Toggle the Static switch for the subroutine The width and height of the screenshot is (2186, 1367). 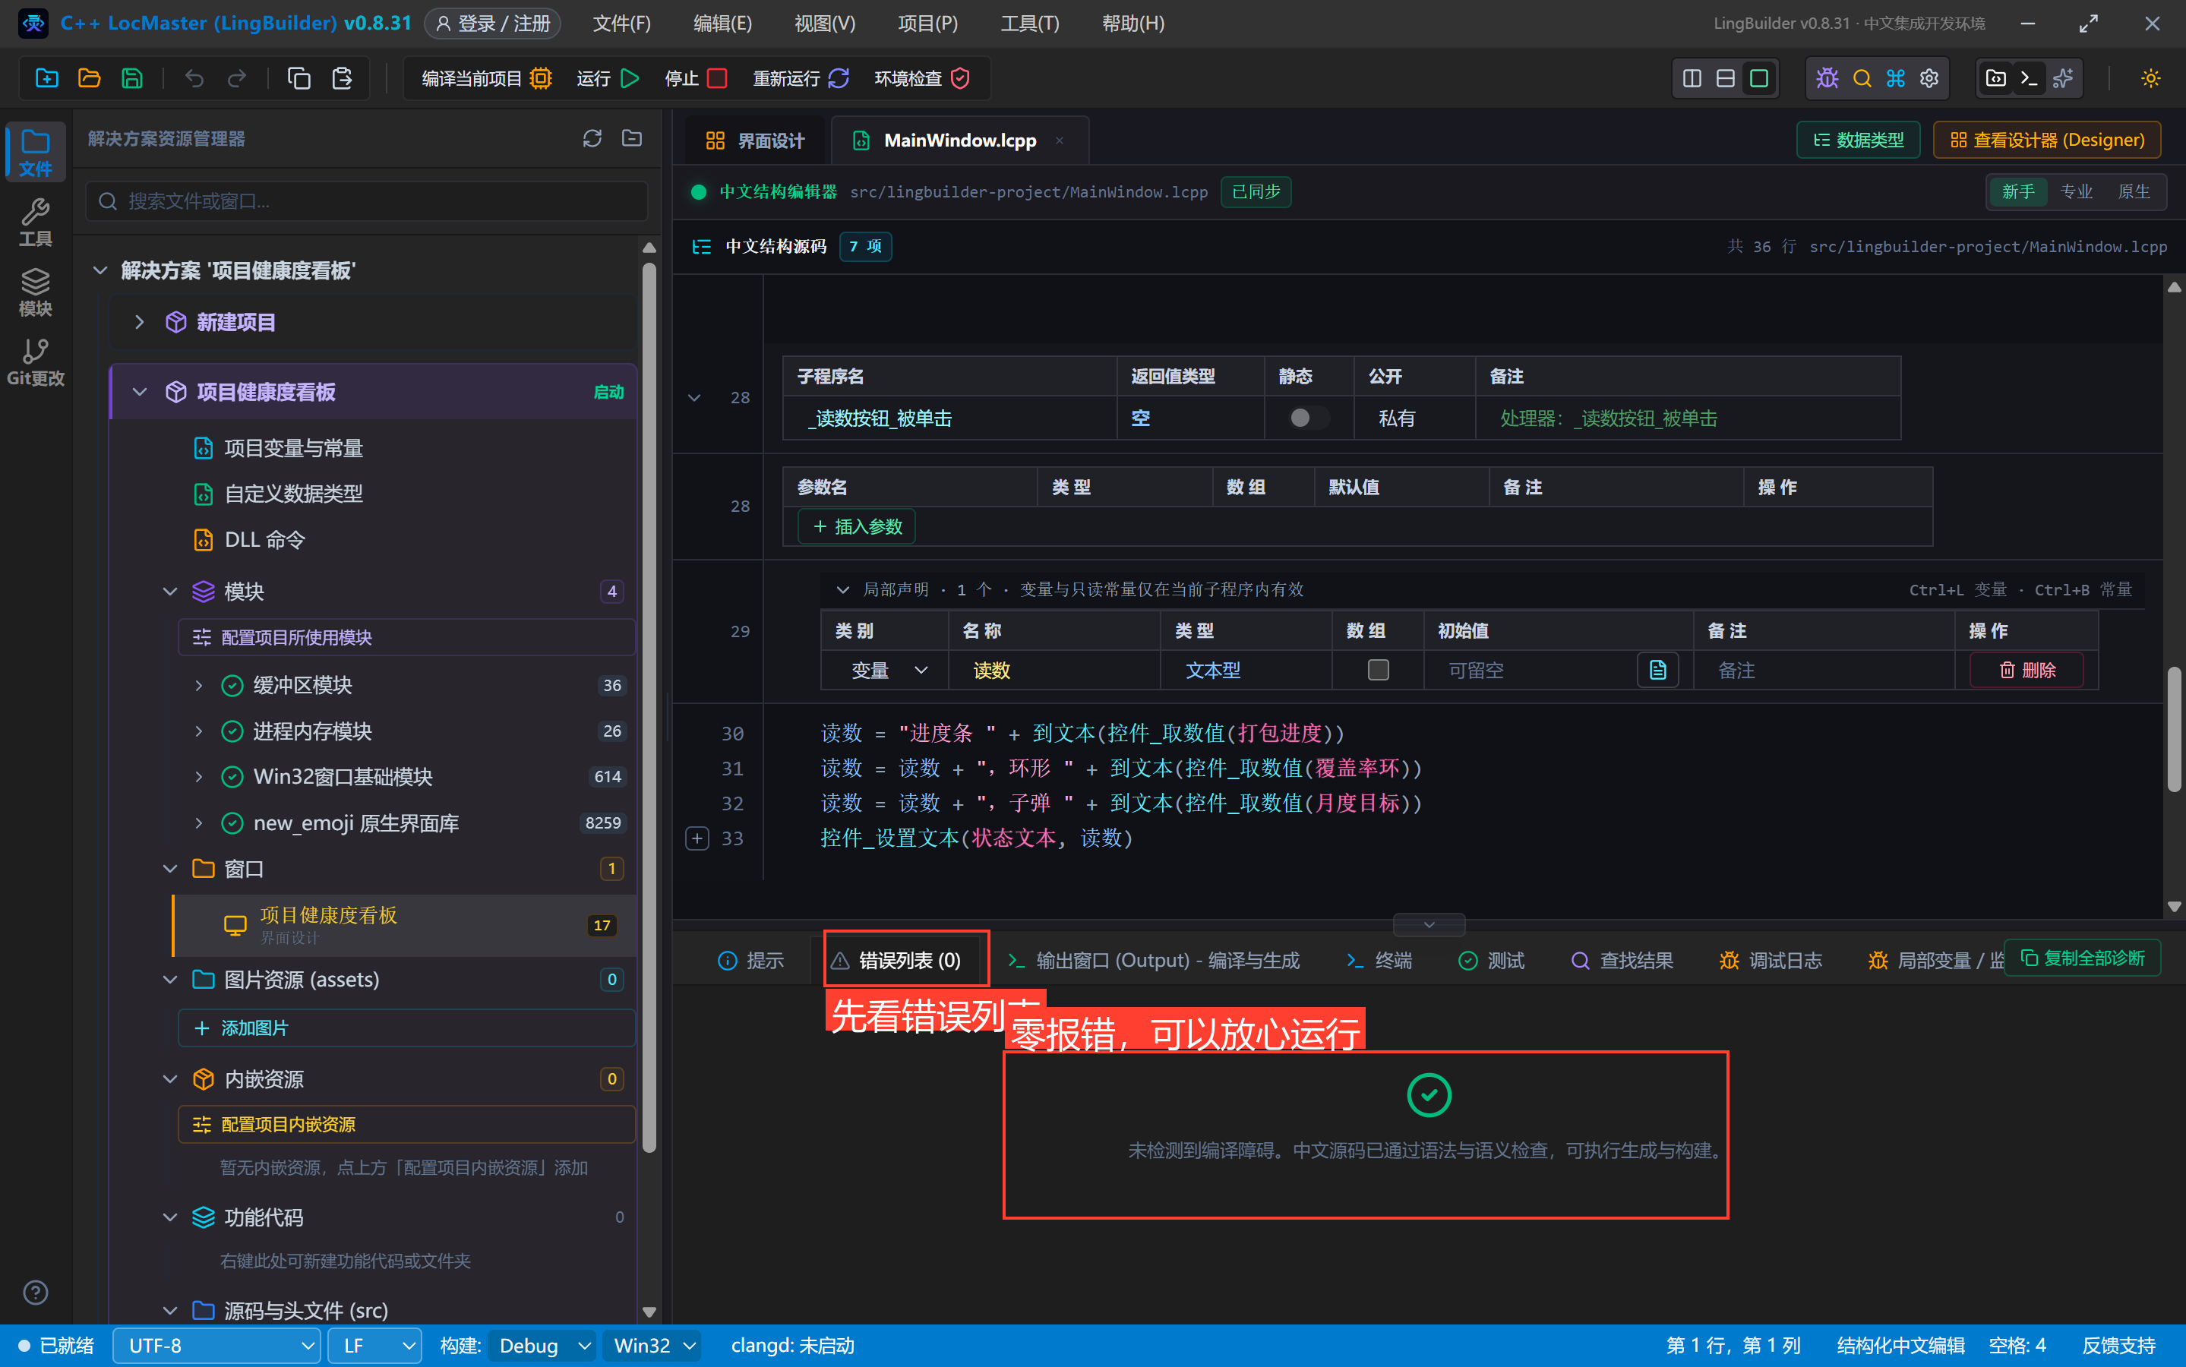point(1308,418)
